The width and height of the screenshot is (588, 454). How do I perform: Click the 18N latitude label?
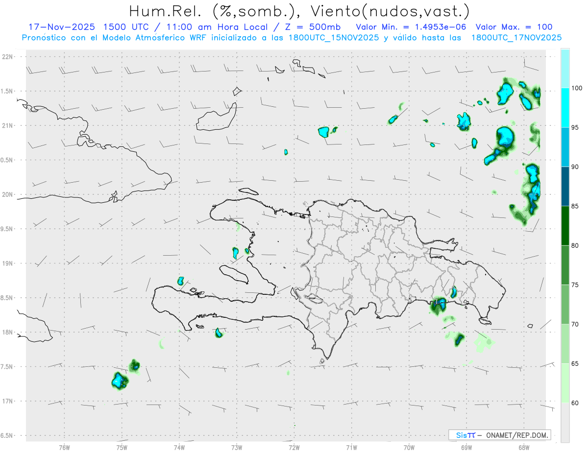[8, 333]
